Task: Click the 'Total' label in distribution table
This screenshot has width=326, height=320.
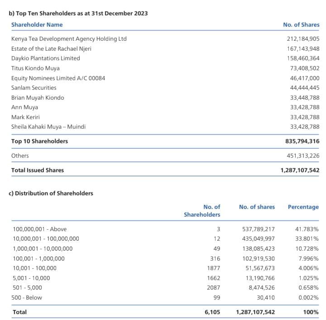Action: point(20,312)
